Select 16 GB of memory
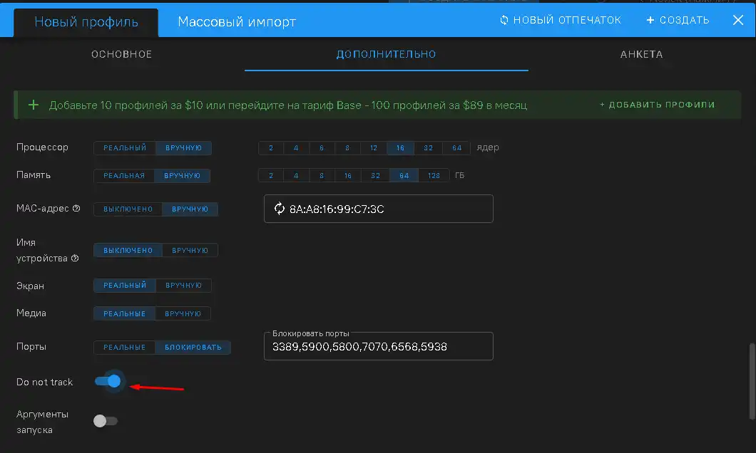The width and height of the screenshot is (756, 453). click(347, 176)
